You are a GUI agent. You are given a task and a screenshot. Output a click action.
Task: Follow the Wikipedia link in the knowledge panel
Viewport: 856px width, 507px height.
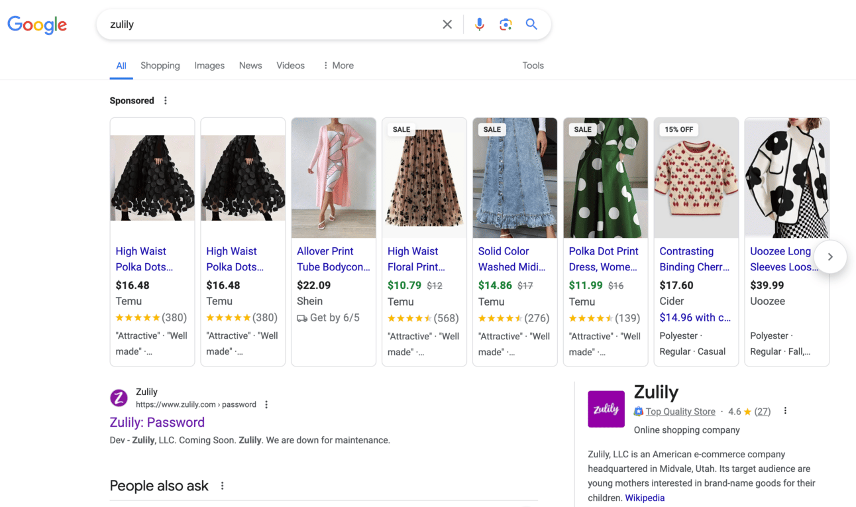tap(645, 498)
